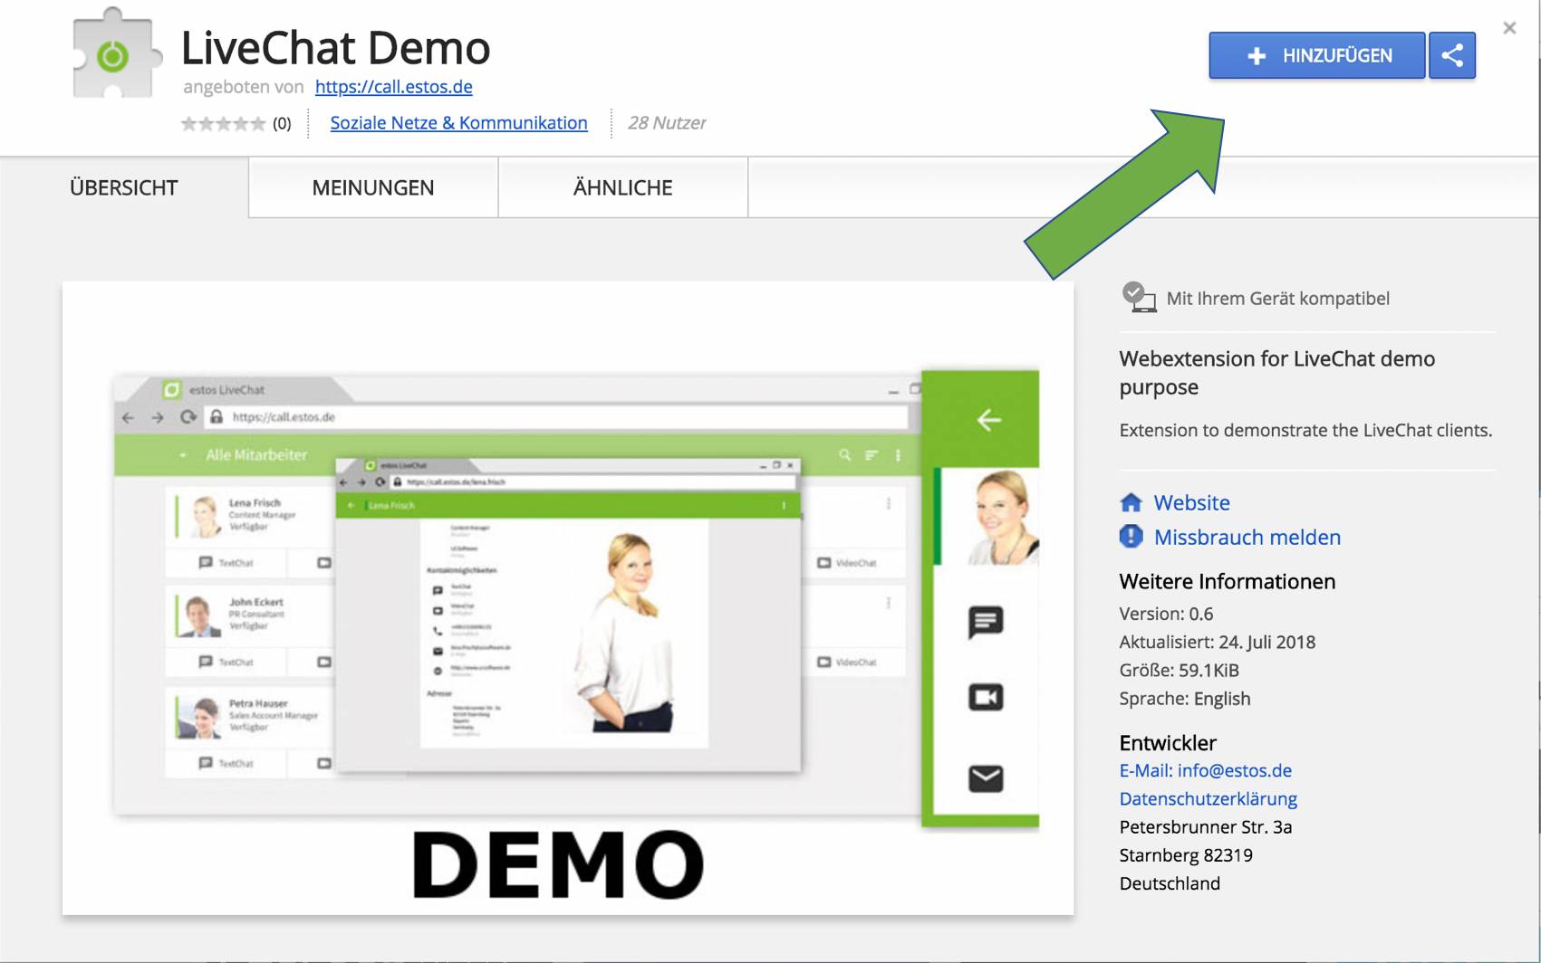Click the LiveChat Demo title
This screenshot has height=963, width=1541.
click(335, 48)
